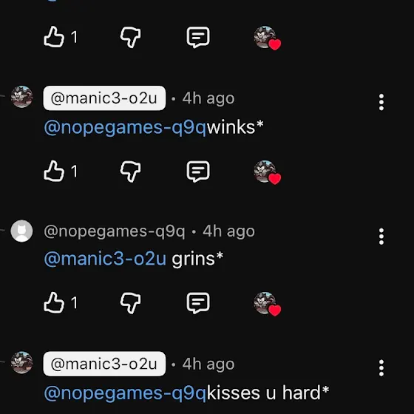Open reply box on the topmost comment
This screenshot has height=414, width=414.
(x=198, y=37)
